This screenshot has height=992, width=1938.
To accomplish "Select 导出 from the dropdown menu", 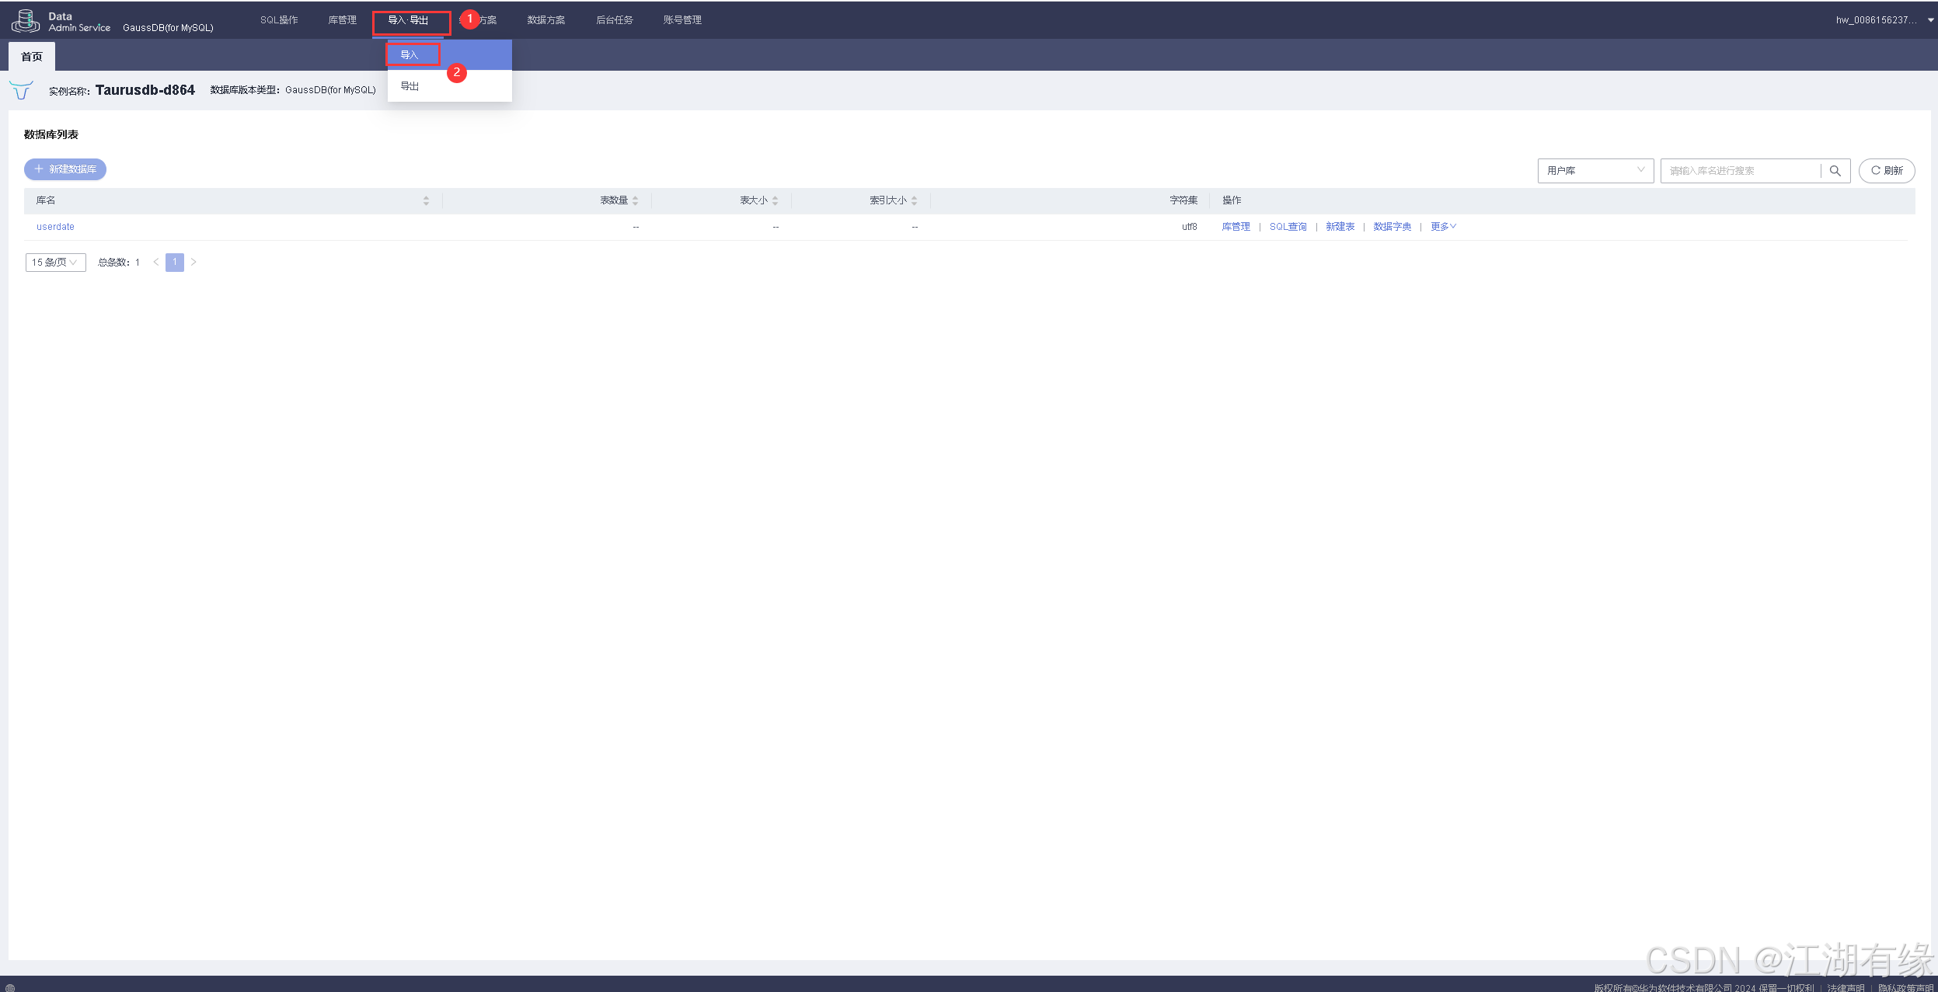I will (410, 86).
